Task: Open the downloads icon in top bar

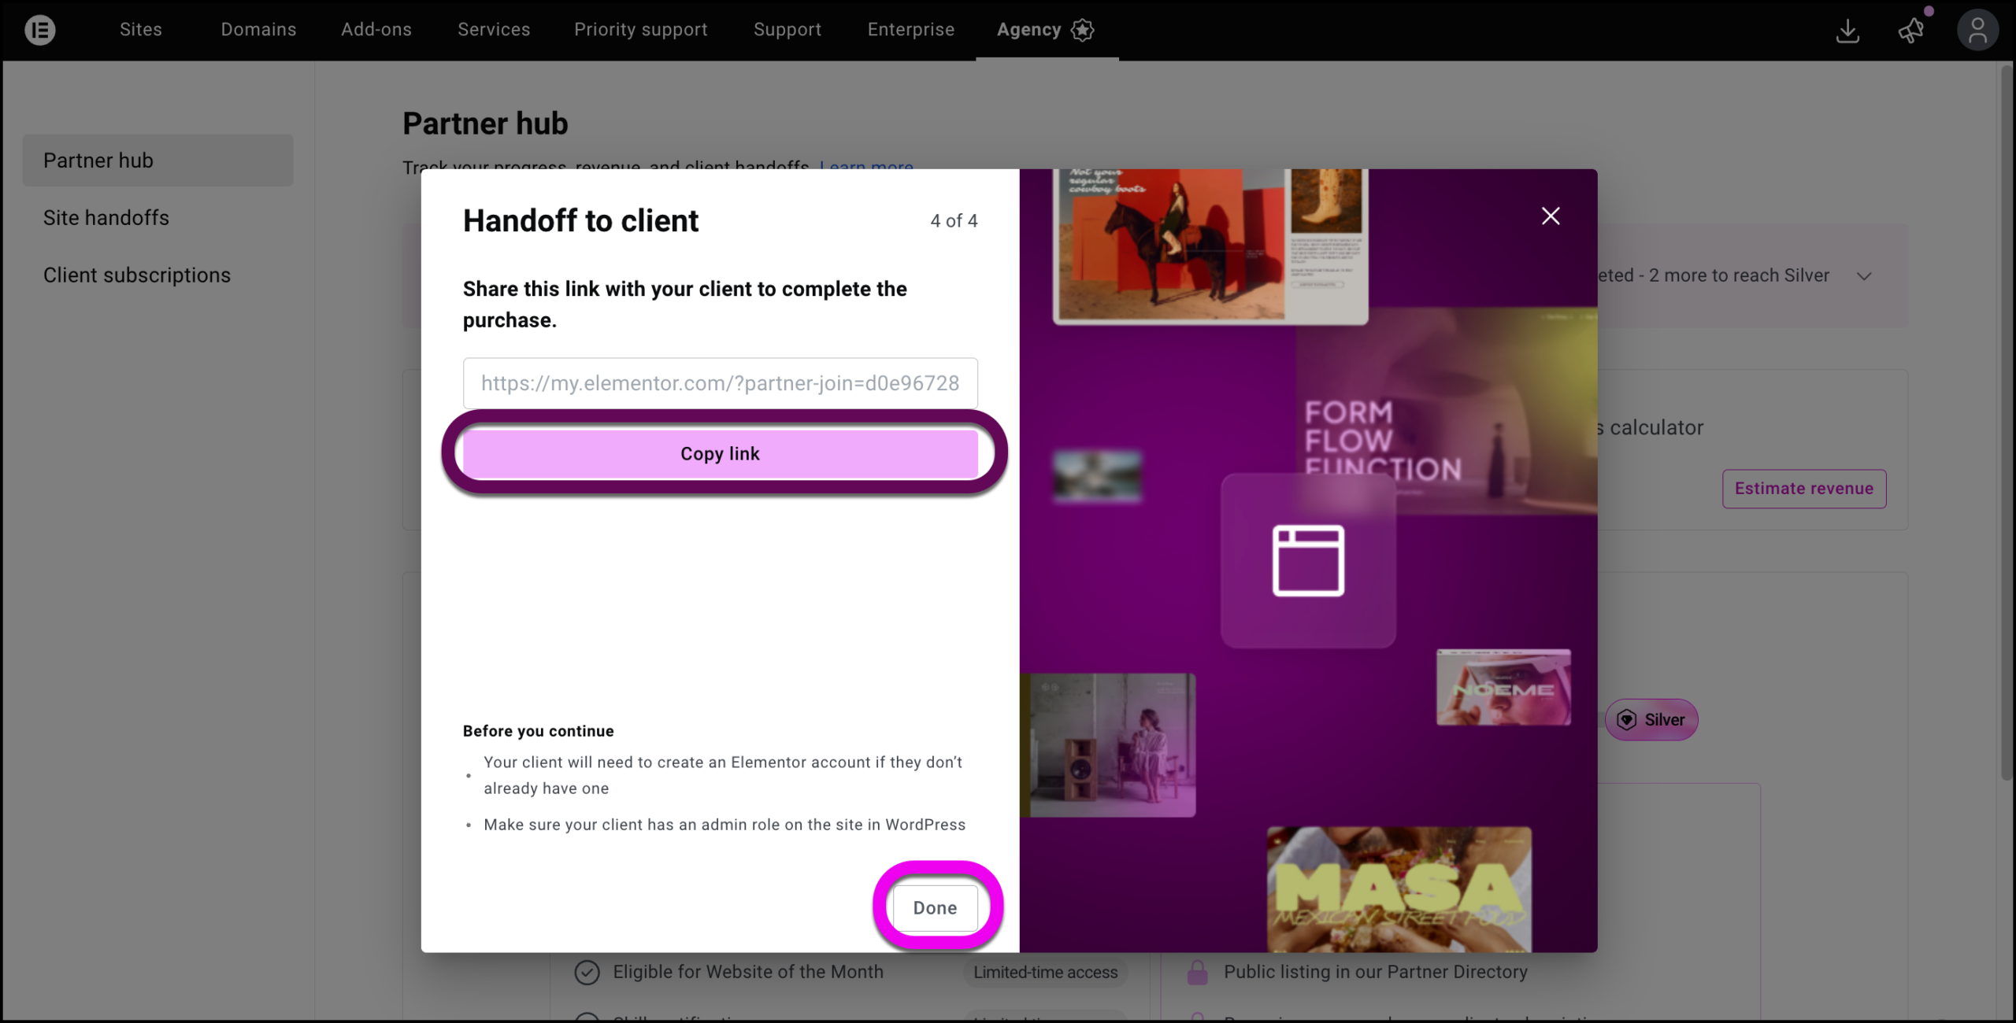Action: pyautogui.click(x=1847, y=30)
